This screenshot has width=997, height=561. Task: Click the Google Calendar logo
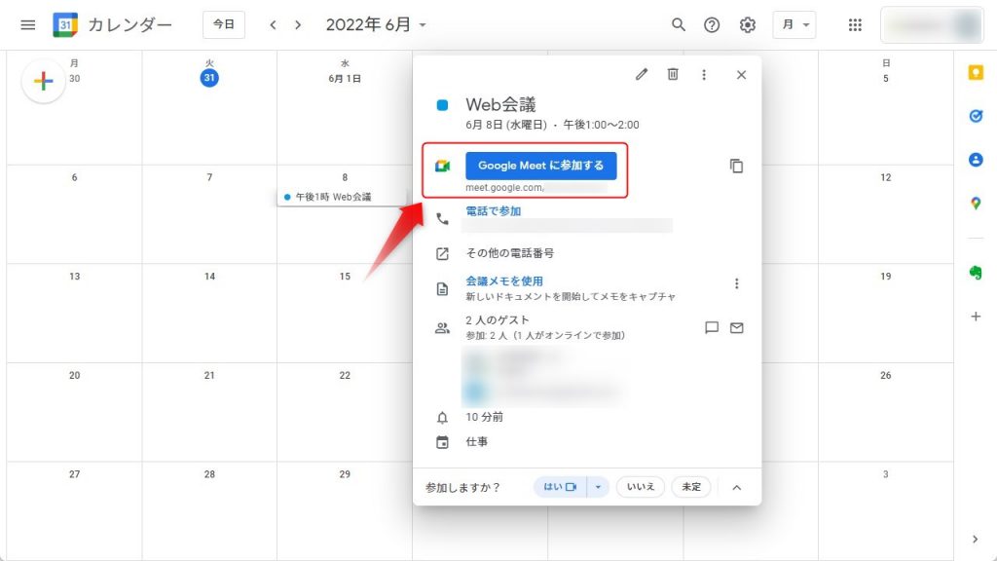click(x=65, y=24)
